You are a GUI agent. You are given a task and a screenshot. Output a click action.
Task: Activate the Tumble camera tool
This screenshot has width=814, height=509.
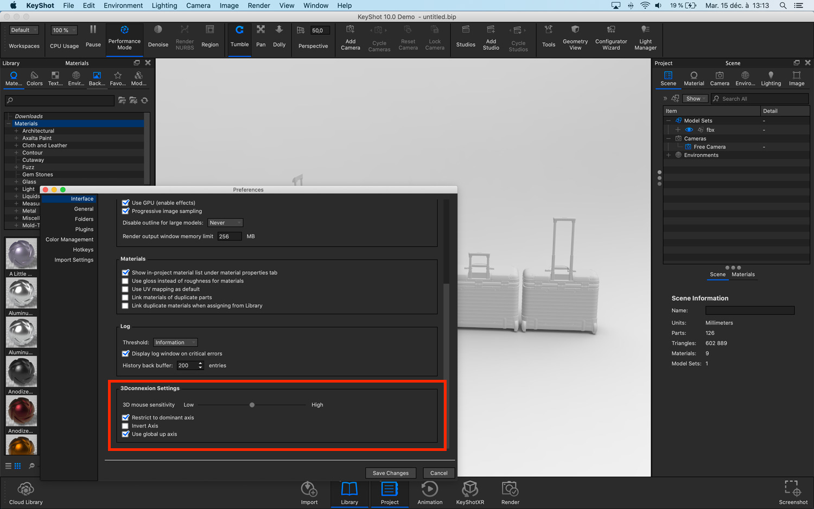click(x=239, y=36)
